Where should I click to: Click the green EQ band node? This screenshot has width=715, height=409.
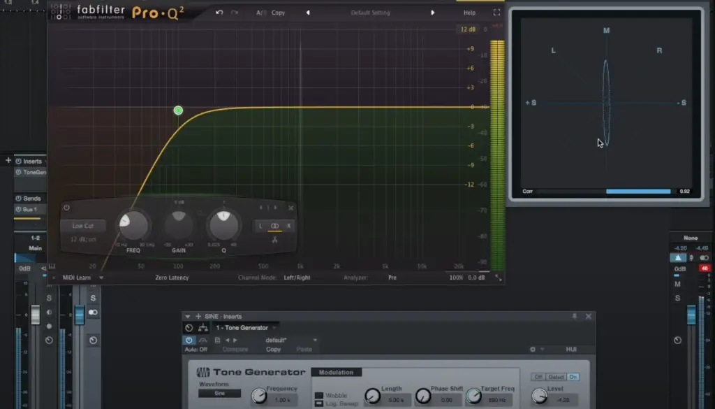tap(178, 110)
